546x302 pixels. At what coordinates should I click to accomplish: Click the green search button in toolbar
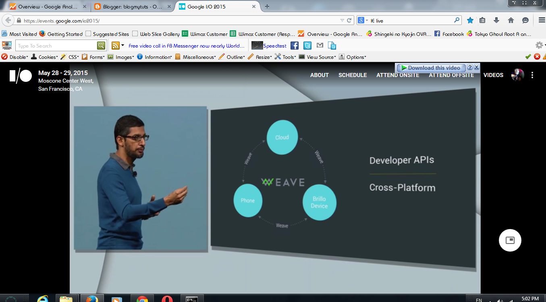point(101,46)
